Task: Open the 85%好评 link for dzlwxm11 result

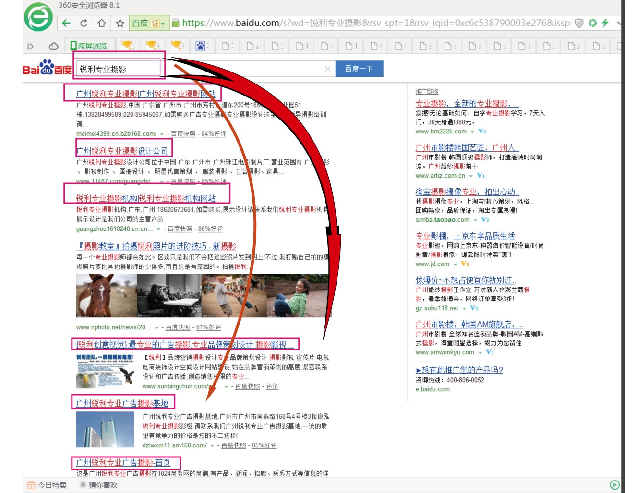Action: click(264, 445)
